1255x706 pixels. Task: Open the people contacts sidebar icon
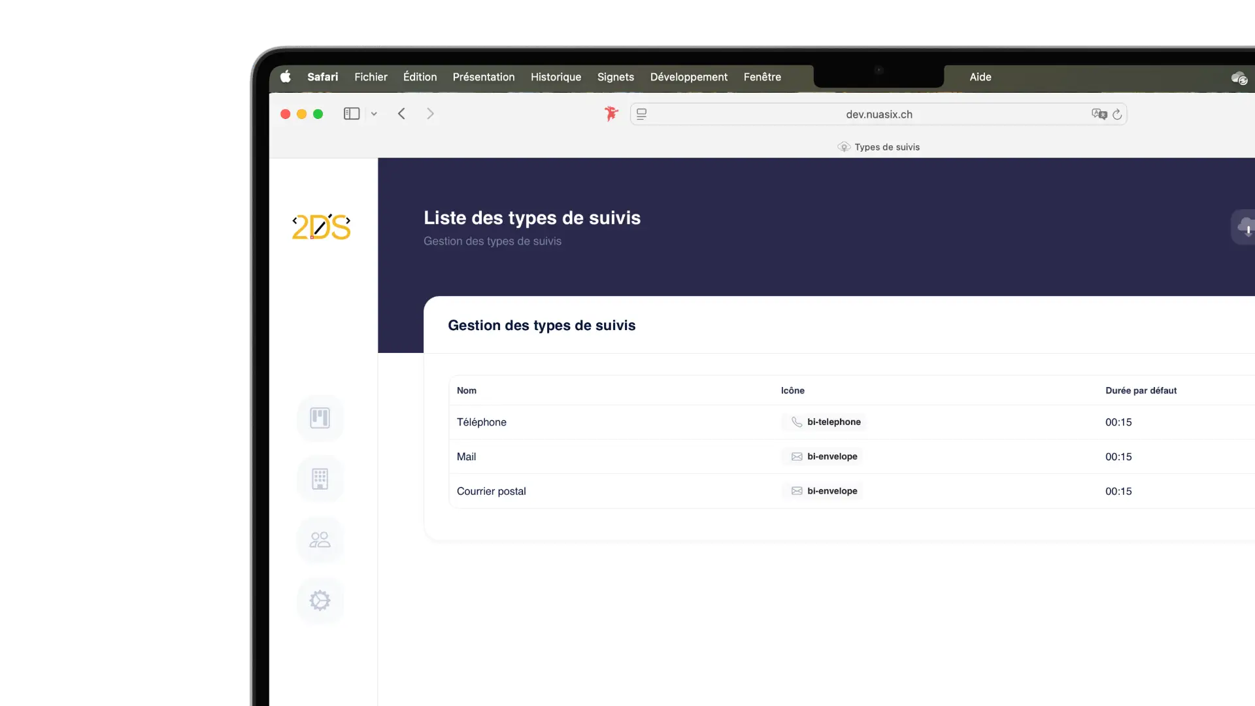tap(320, 539)
